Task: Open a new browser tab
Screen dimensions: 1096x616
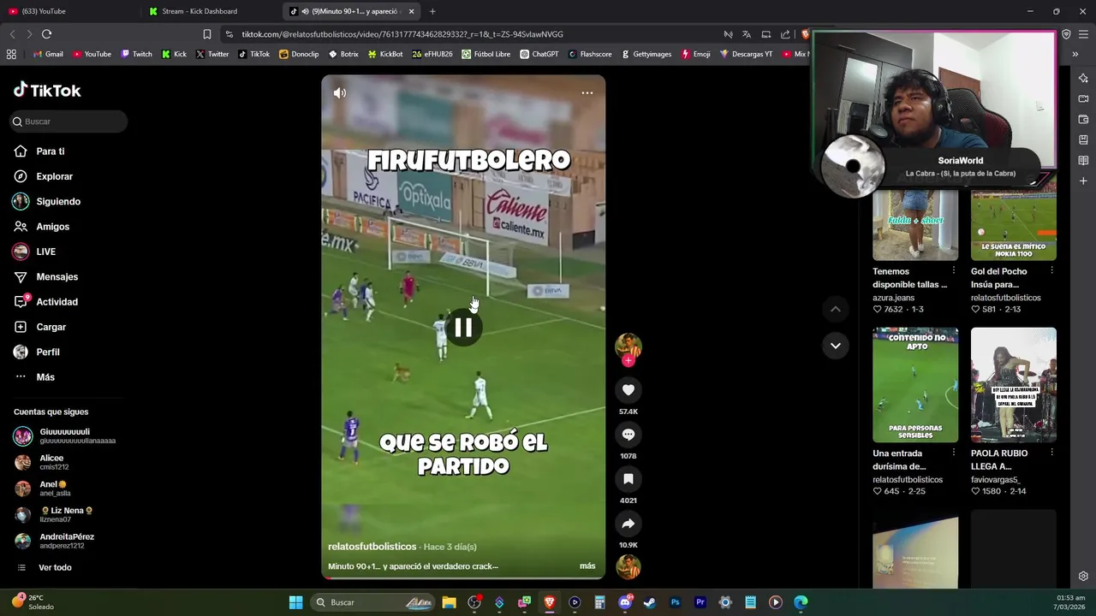Action: pos(432,11)
